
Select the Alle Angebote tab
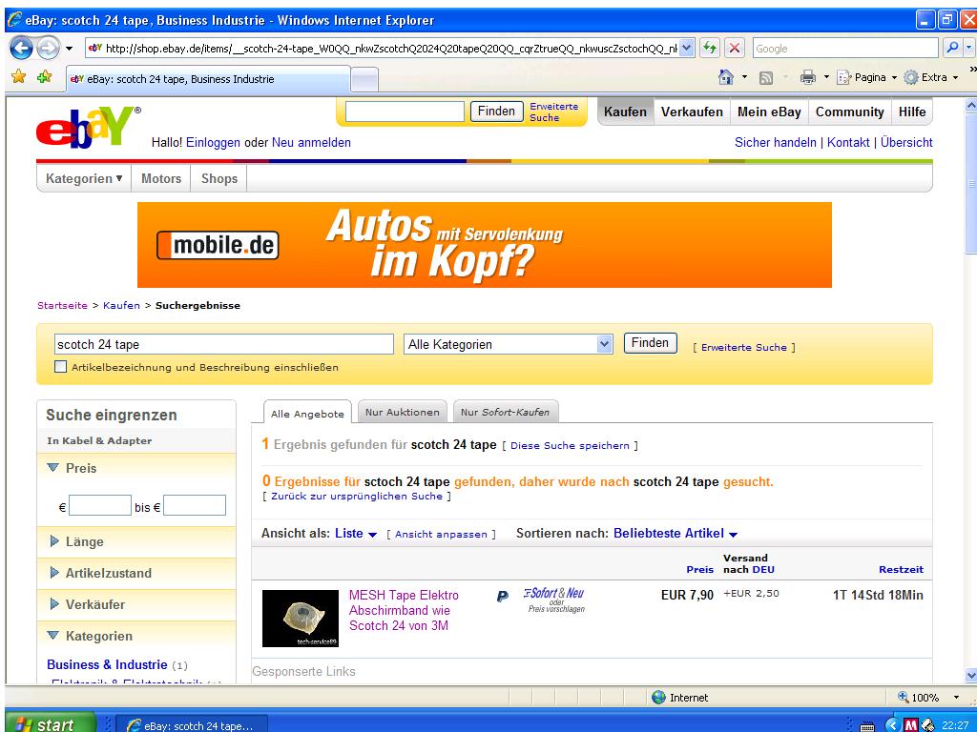[307, 414]
